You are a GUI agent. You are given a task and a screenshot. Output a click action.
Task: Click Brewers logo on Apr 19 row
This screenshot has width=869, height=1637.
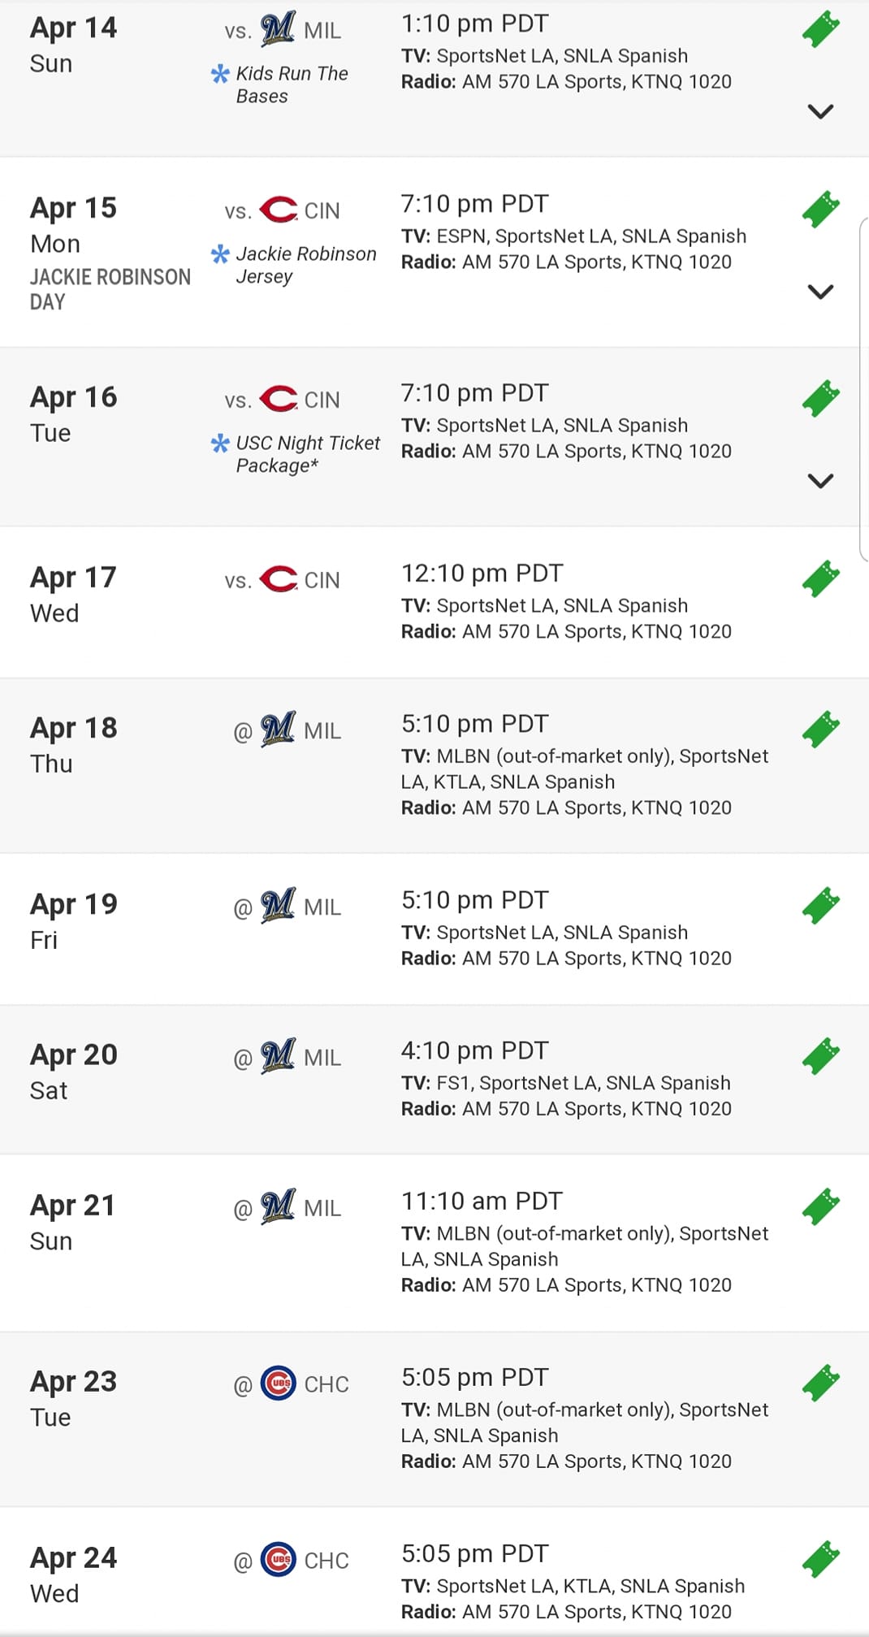click(278, 906)
